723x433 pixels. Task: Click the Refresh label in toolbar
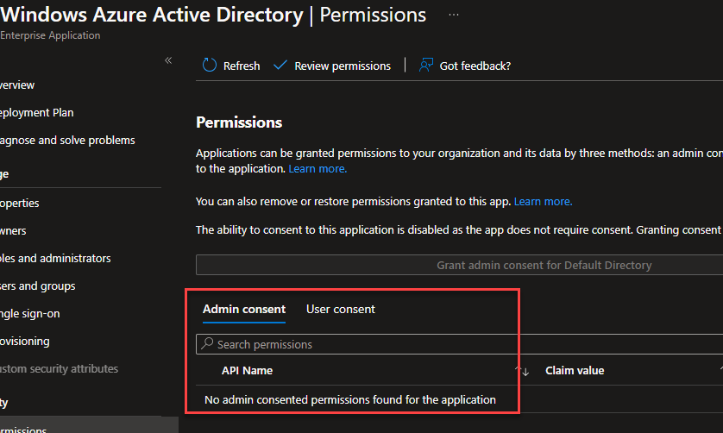click(242, 66)
